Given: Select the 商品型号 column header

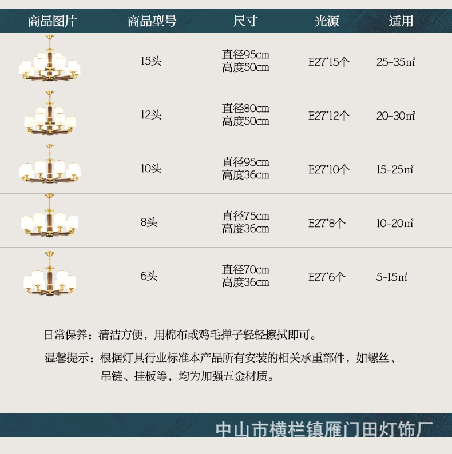Looking at the screenshot, I should pyautogui.click(x=152, y=21).
